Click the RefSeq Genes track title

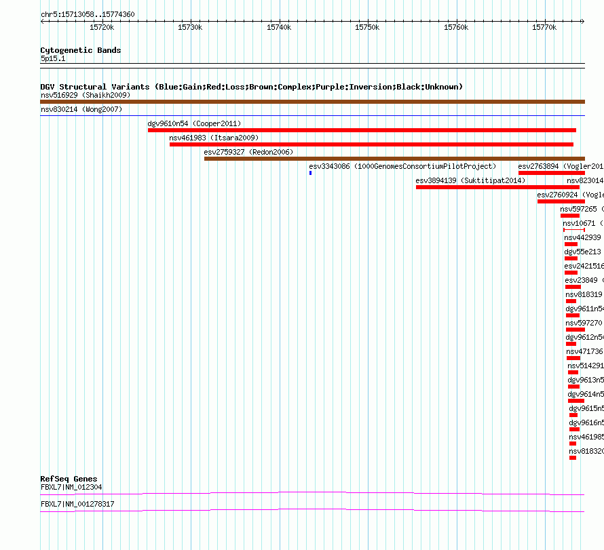click(x=69, y=479)
